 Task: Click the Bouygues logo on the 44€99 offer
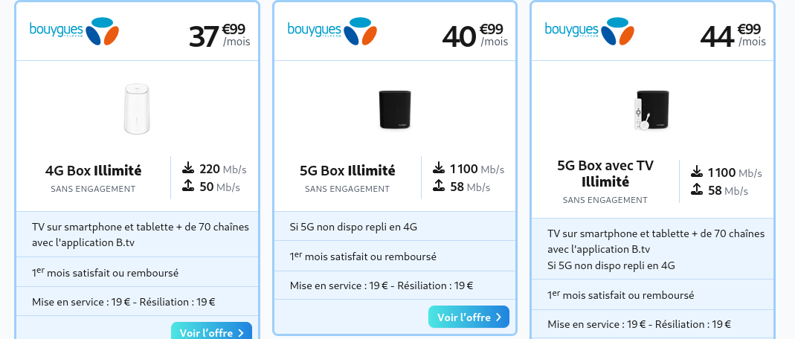tap(590, 30)
